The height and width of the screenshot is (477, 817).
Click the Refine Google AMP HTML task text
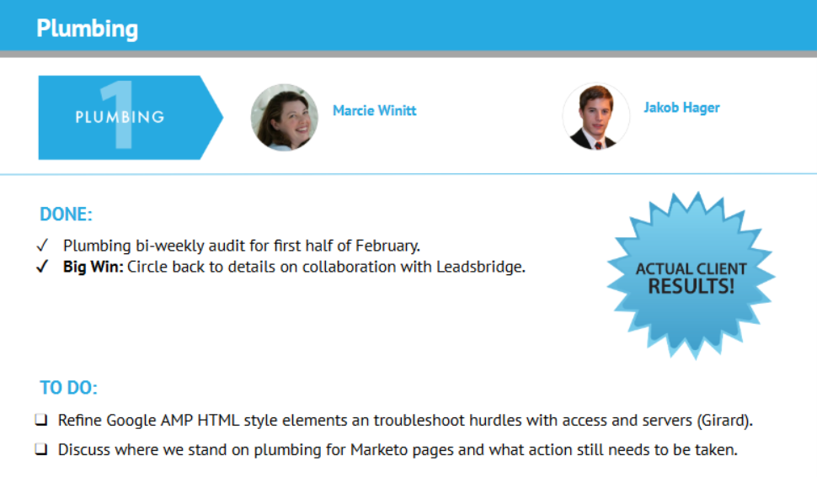(404, 420)
